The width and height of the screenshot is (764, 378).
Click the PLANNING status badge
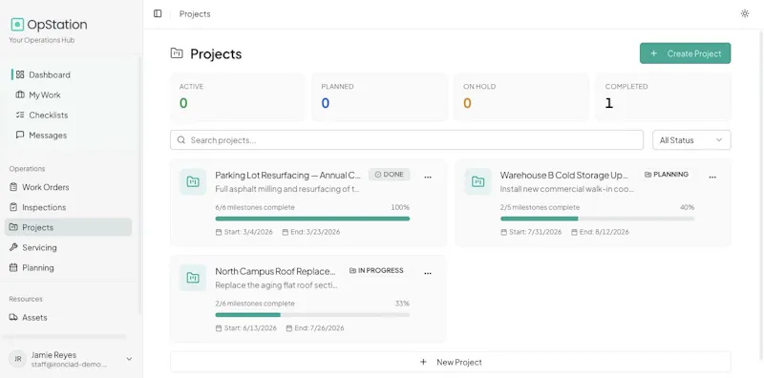667,175
